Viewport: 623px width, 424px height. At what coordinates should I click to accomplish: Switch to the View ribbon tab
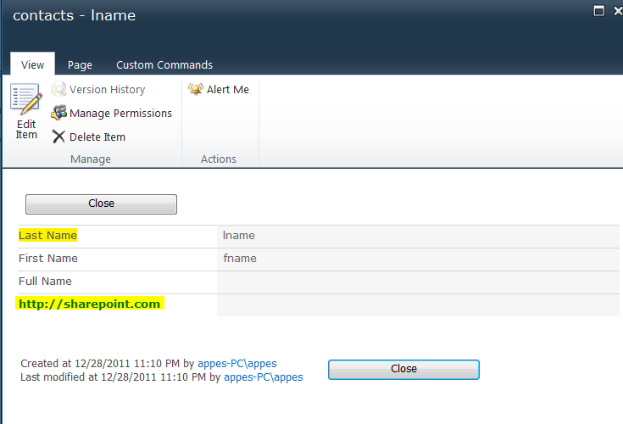tap(32, 64)
